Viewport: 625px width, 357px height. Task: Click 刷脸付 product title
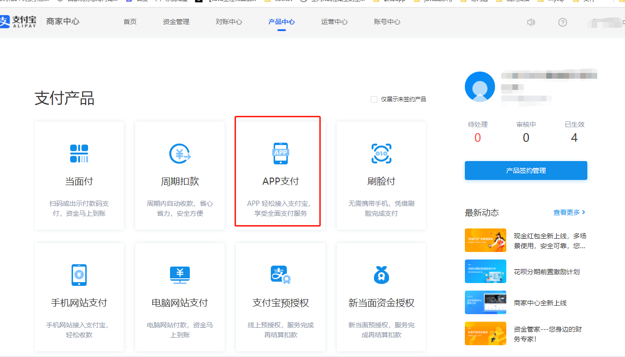(381, 181)
